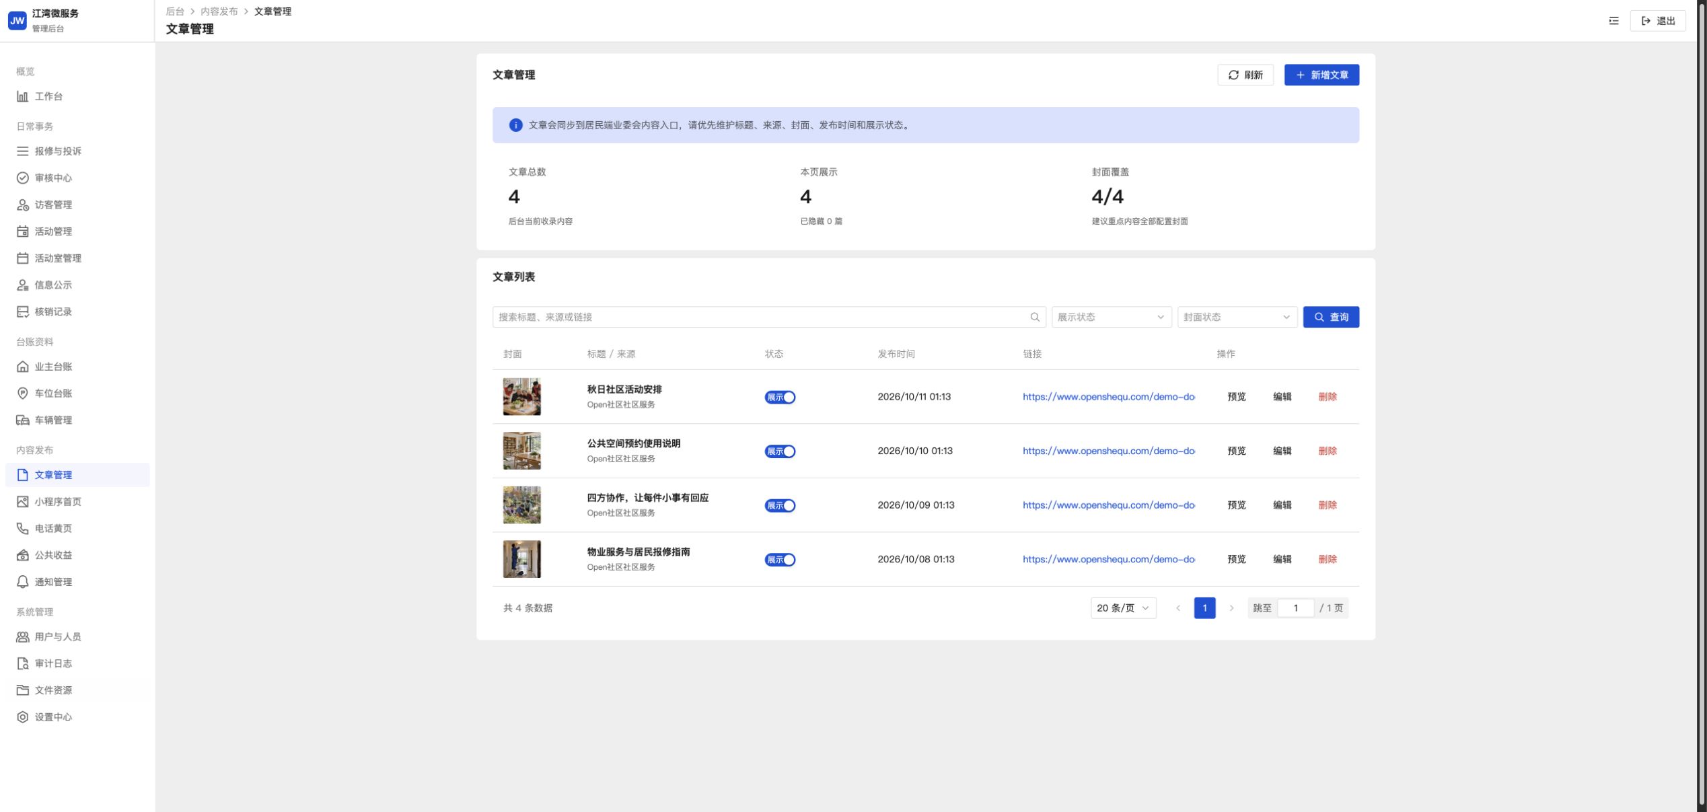Click 审计日志 document search icon

click(22, 663)
